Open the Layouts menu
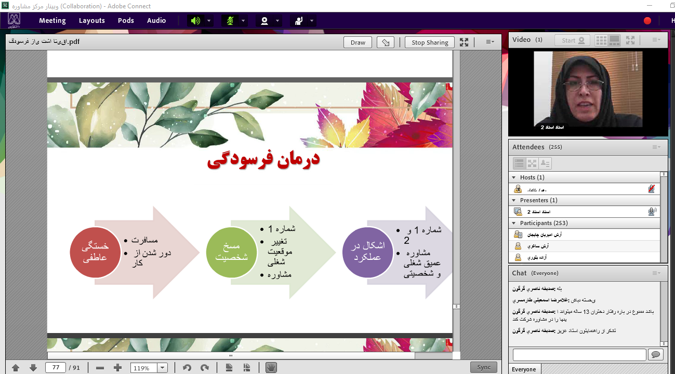This screenshot has width=675, height=374. pos(92,21)
